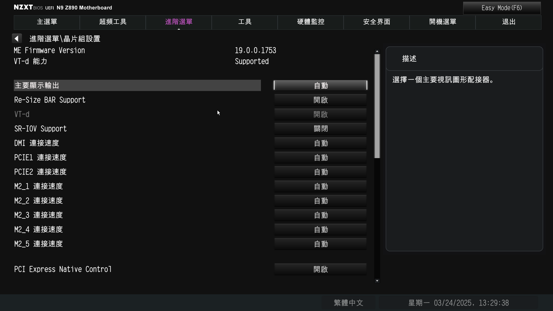This screenshot has width=553, height=311.
Task: Open the 開機選單 tab
Action: tap(442, 22)
